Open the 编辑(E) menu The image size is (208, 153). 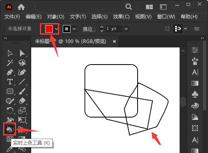pyautogui.click(x=34, y=17)
